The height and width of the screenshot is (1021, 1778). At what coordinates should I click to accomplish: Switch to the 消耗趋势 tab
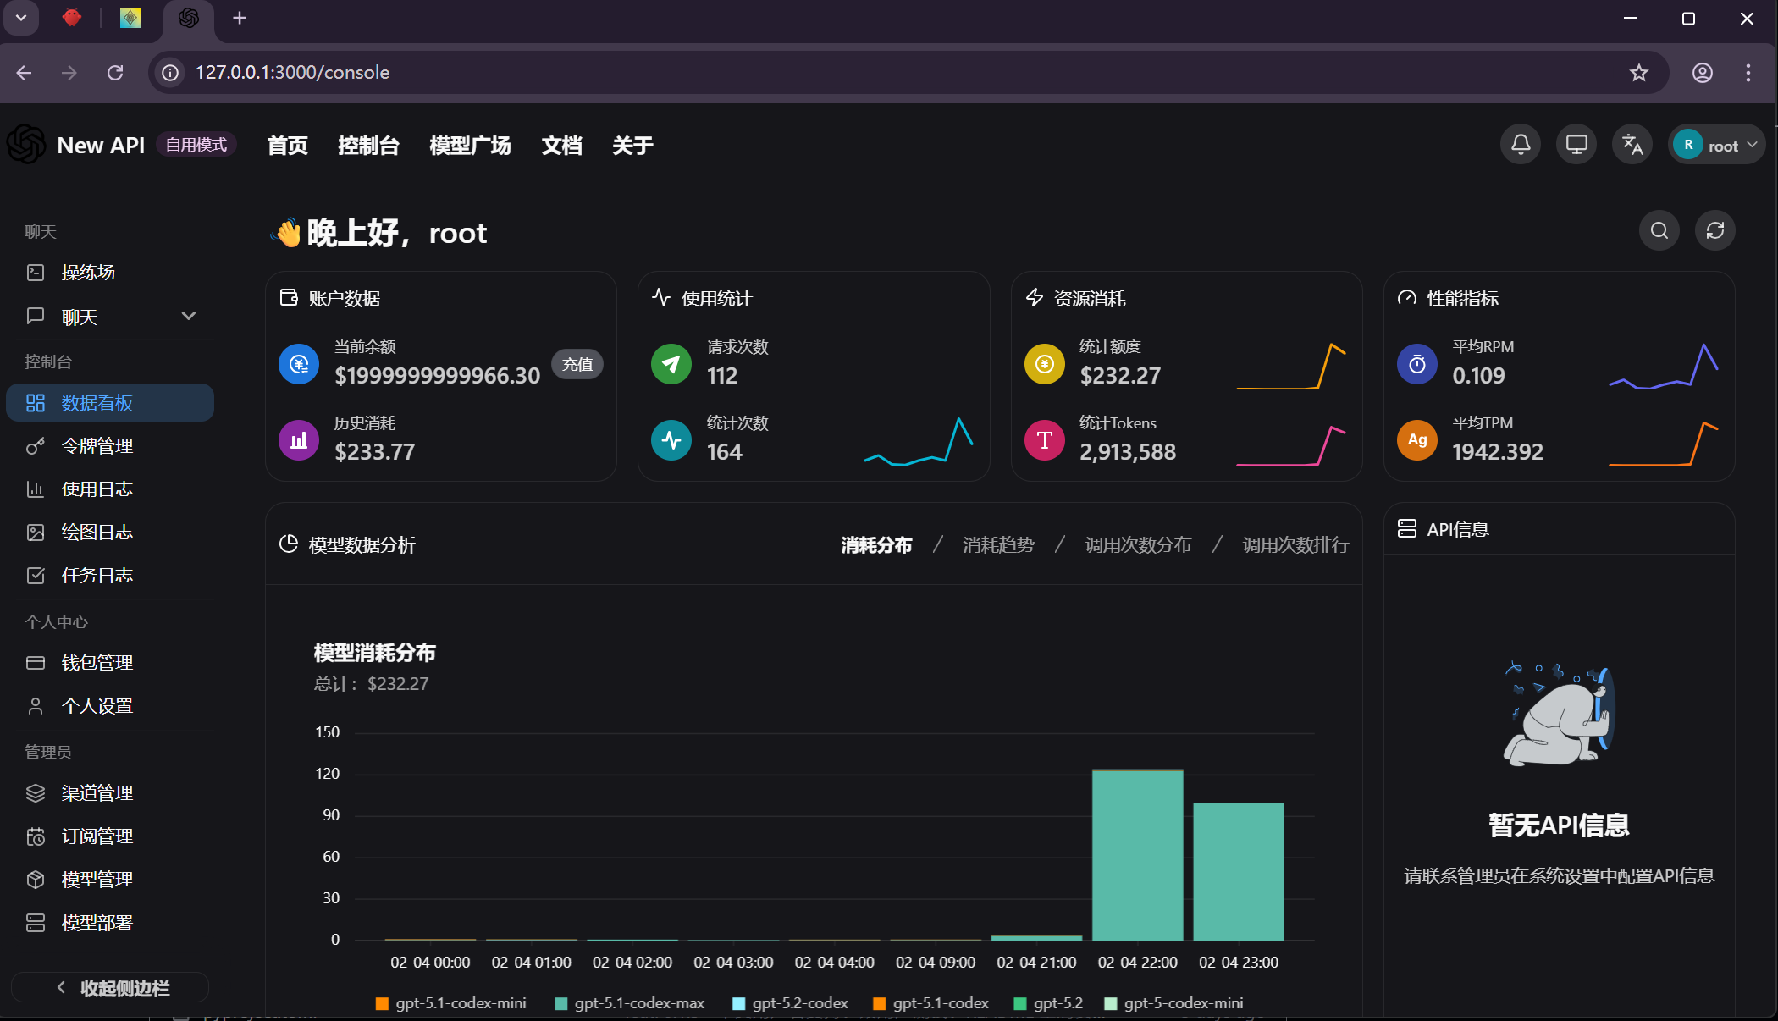coord(998,545)
